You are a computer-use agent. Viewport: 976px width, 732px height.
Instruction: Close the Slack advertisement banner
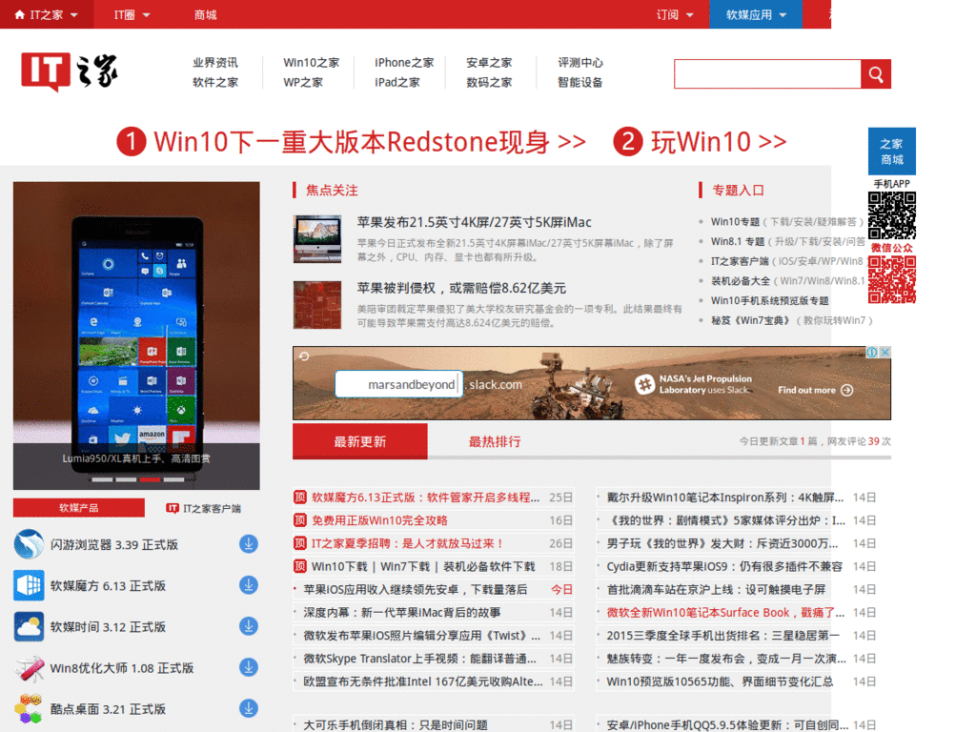885,353
